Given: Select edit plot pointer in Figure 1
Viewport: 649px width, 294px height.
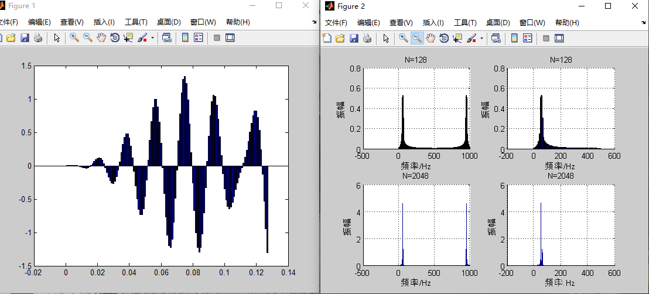Looking at the screenshot, I should pyautogui.click(x=57, y=38).
